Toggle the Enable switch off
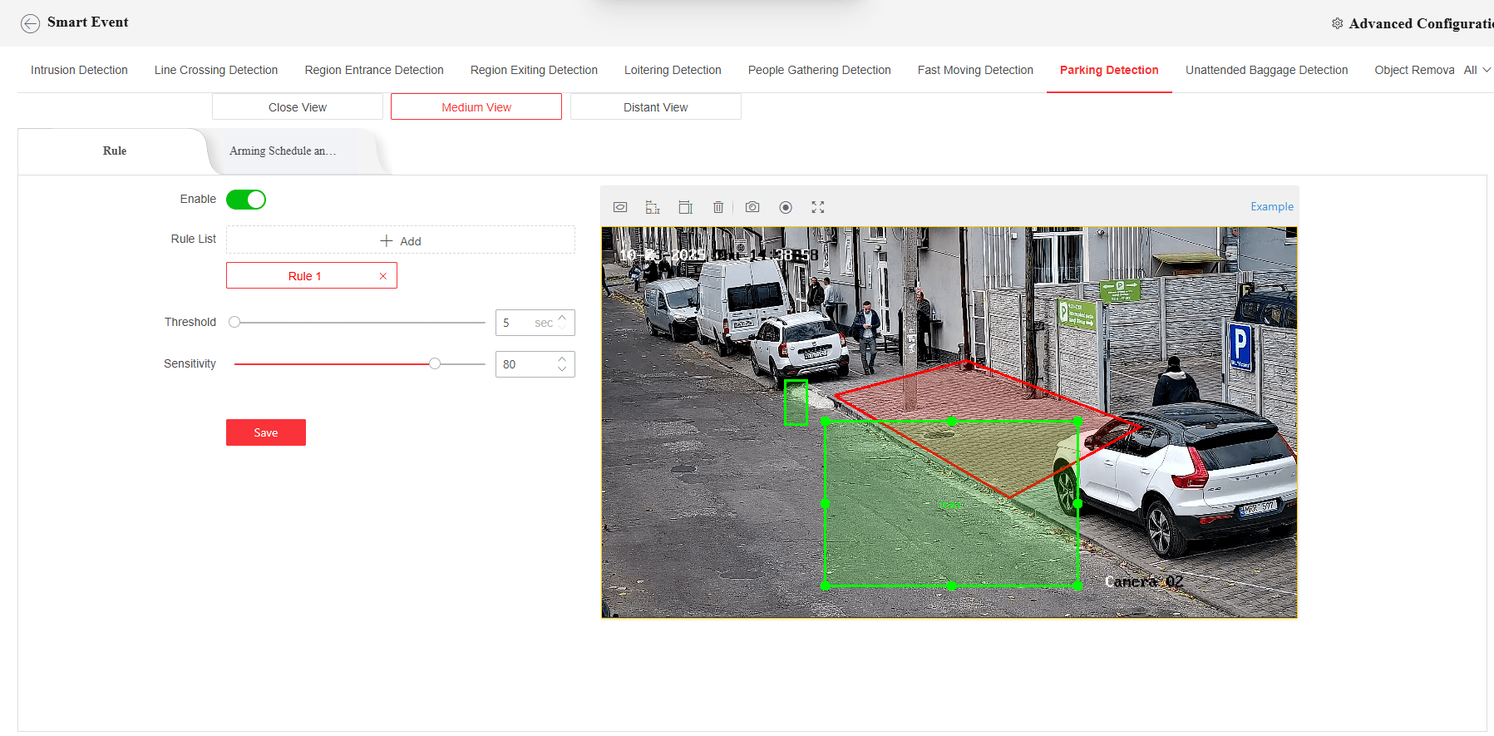The image size is (1494, 736). click(x=246, y=200)
